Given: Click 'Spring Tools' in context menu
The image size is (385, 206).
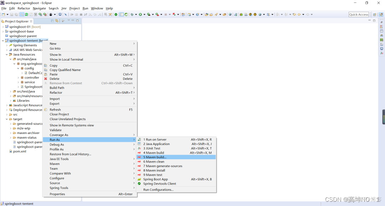Looking at the screenshot, I should tap(90, 188).
